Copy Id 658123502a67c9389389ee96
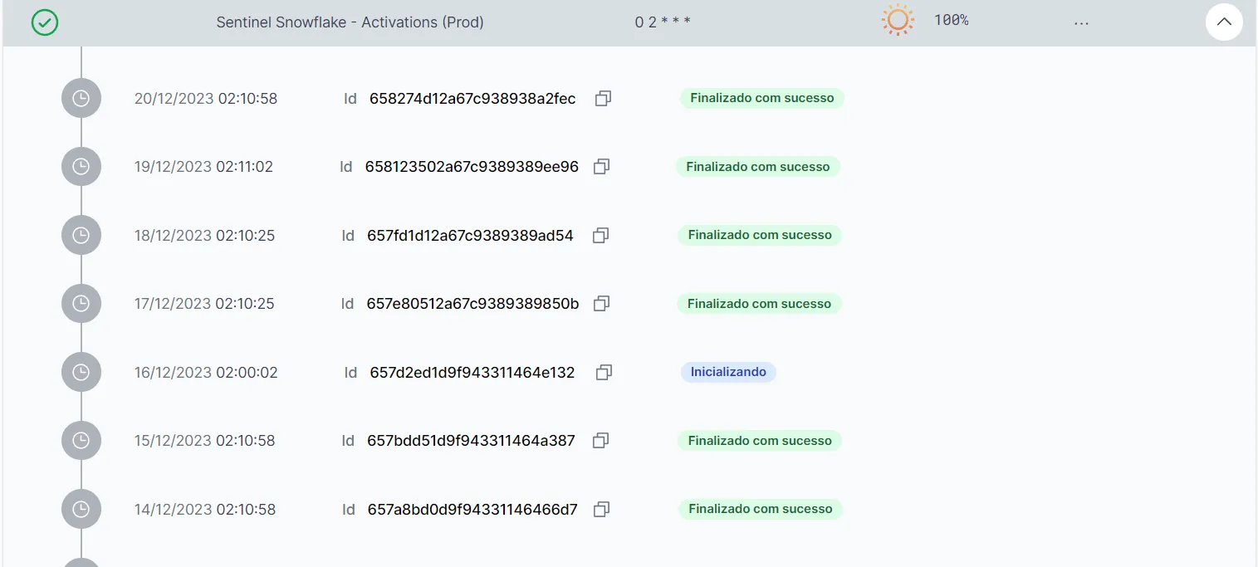Image resolution: width=1258 pixels, height=567 pixels. (602, 167)
